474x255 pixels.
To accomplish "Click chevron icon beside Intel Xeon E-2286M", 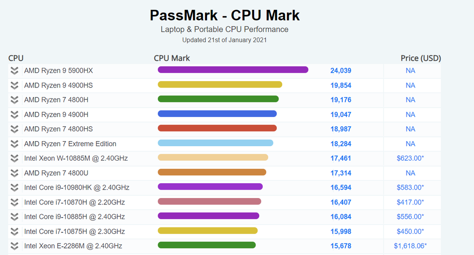I will pos(14,246).
